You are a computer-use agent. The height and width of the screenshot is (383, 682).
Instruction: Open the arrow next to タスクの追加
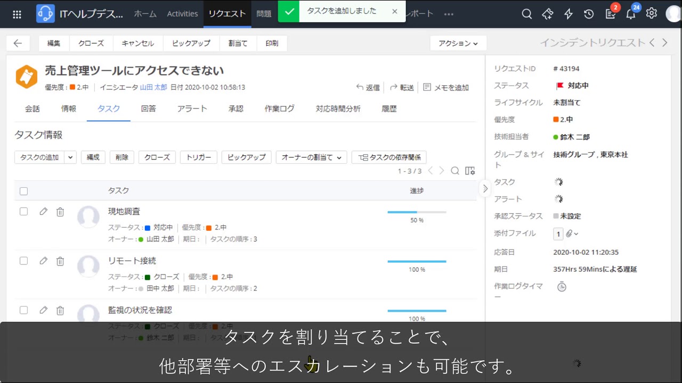(70, 157)
